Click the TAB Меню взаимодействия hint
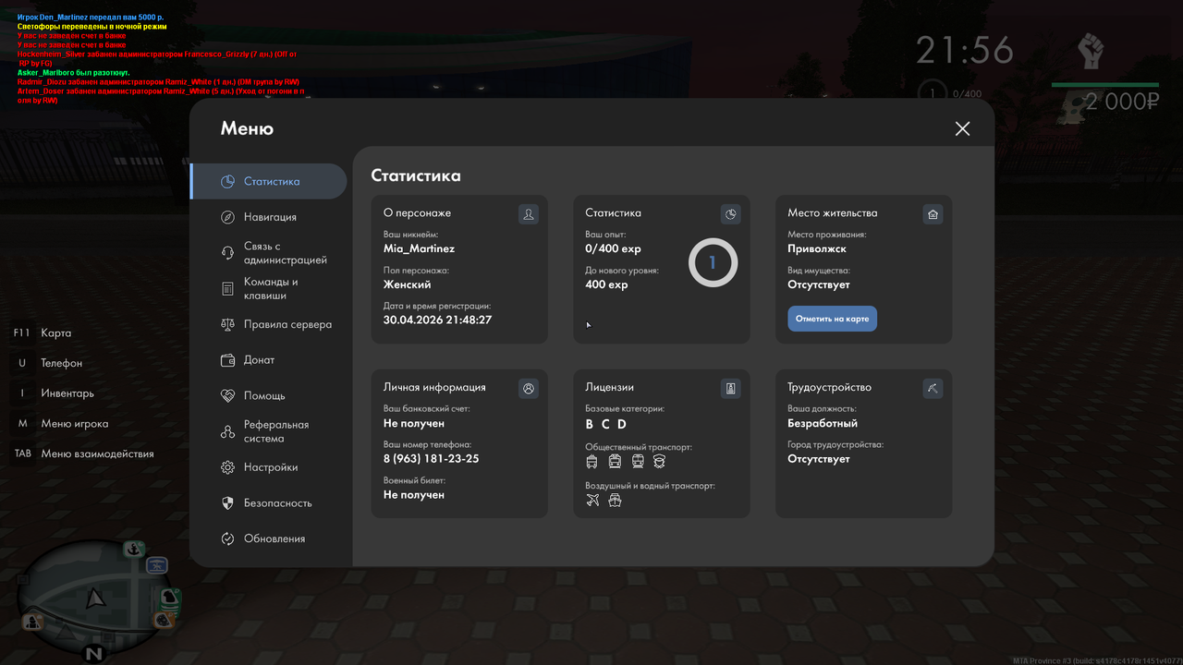Screen dimensions: 1183x665 (83, 453)
